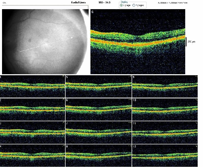Click scan direction arrow icon in thumbnail 12
The height and width of the screenshot is (167, 203).
[x=196, y=147]
